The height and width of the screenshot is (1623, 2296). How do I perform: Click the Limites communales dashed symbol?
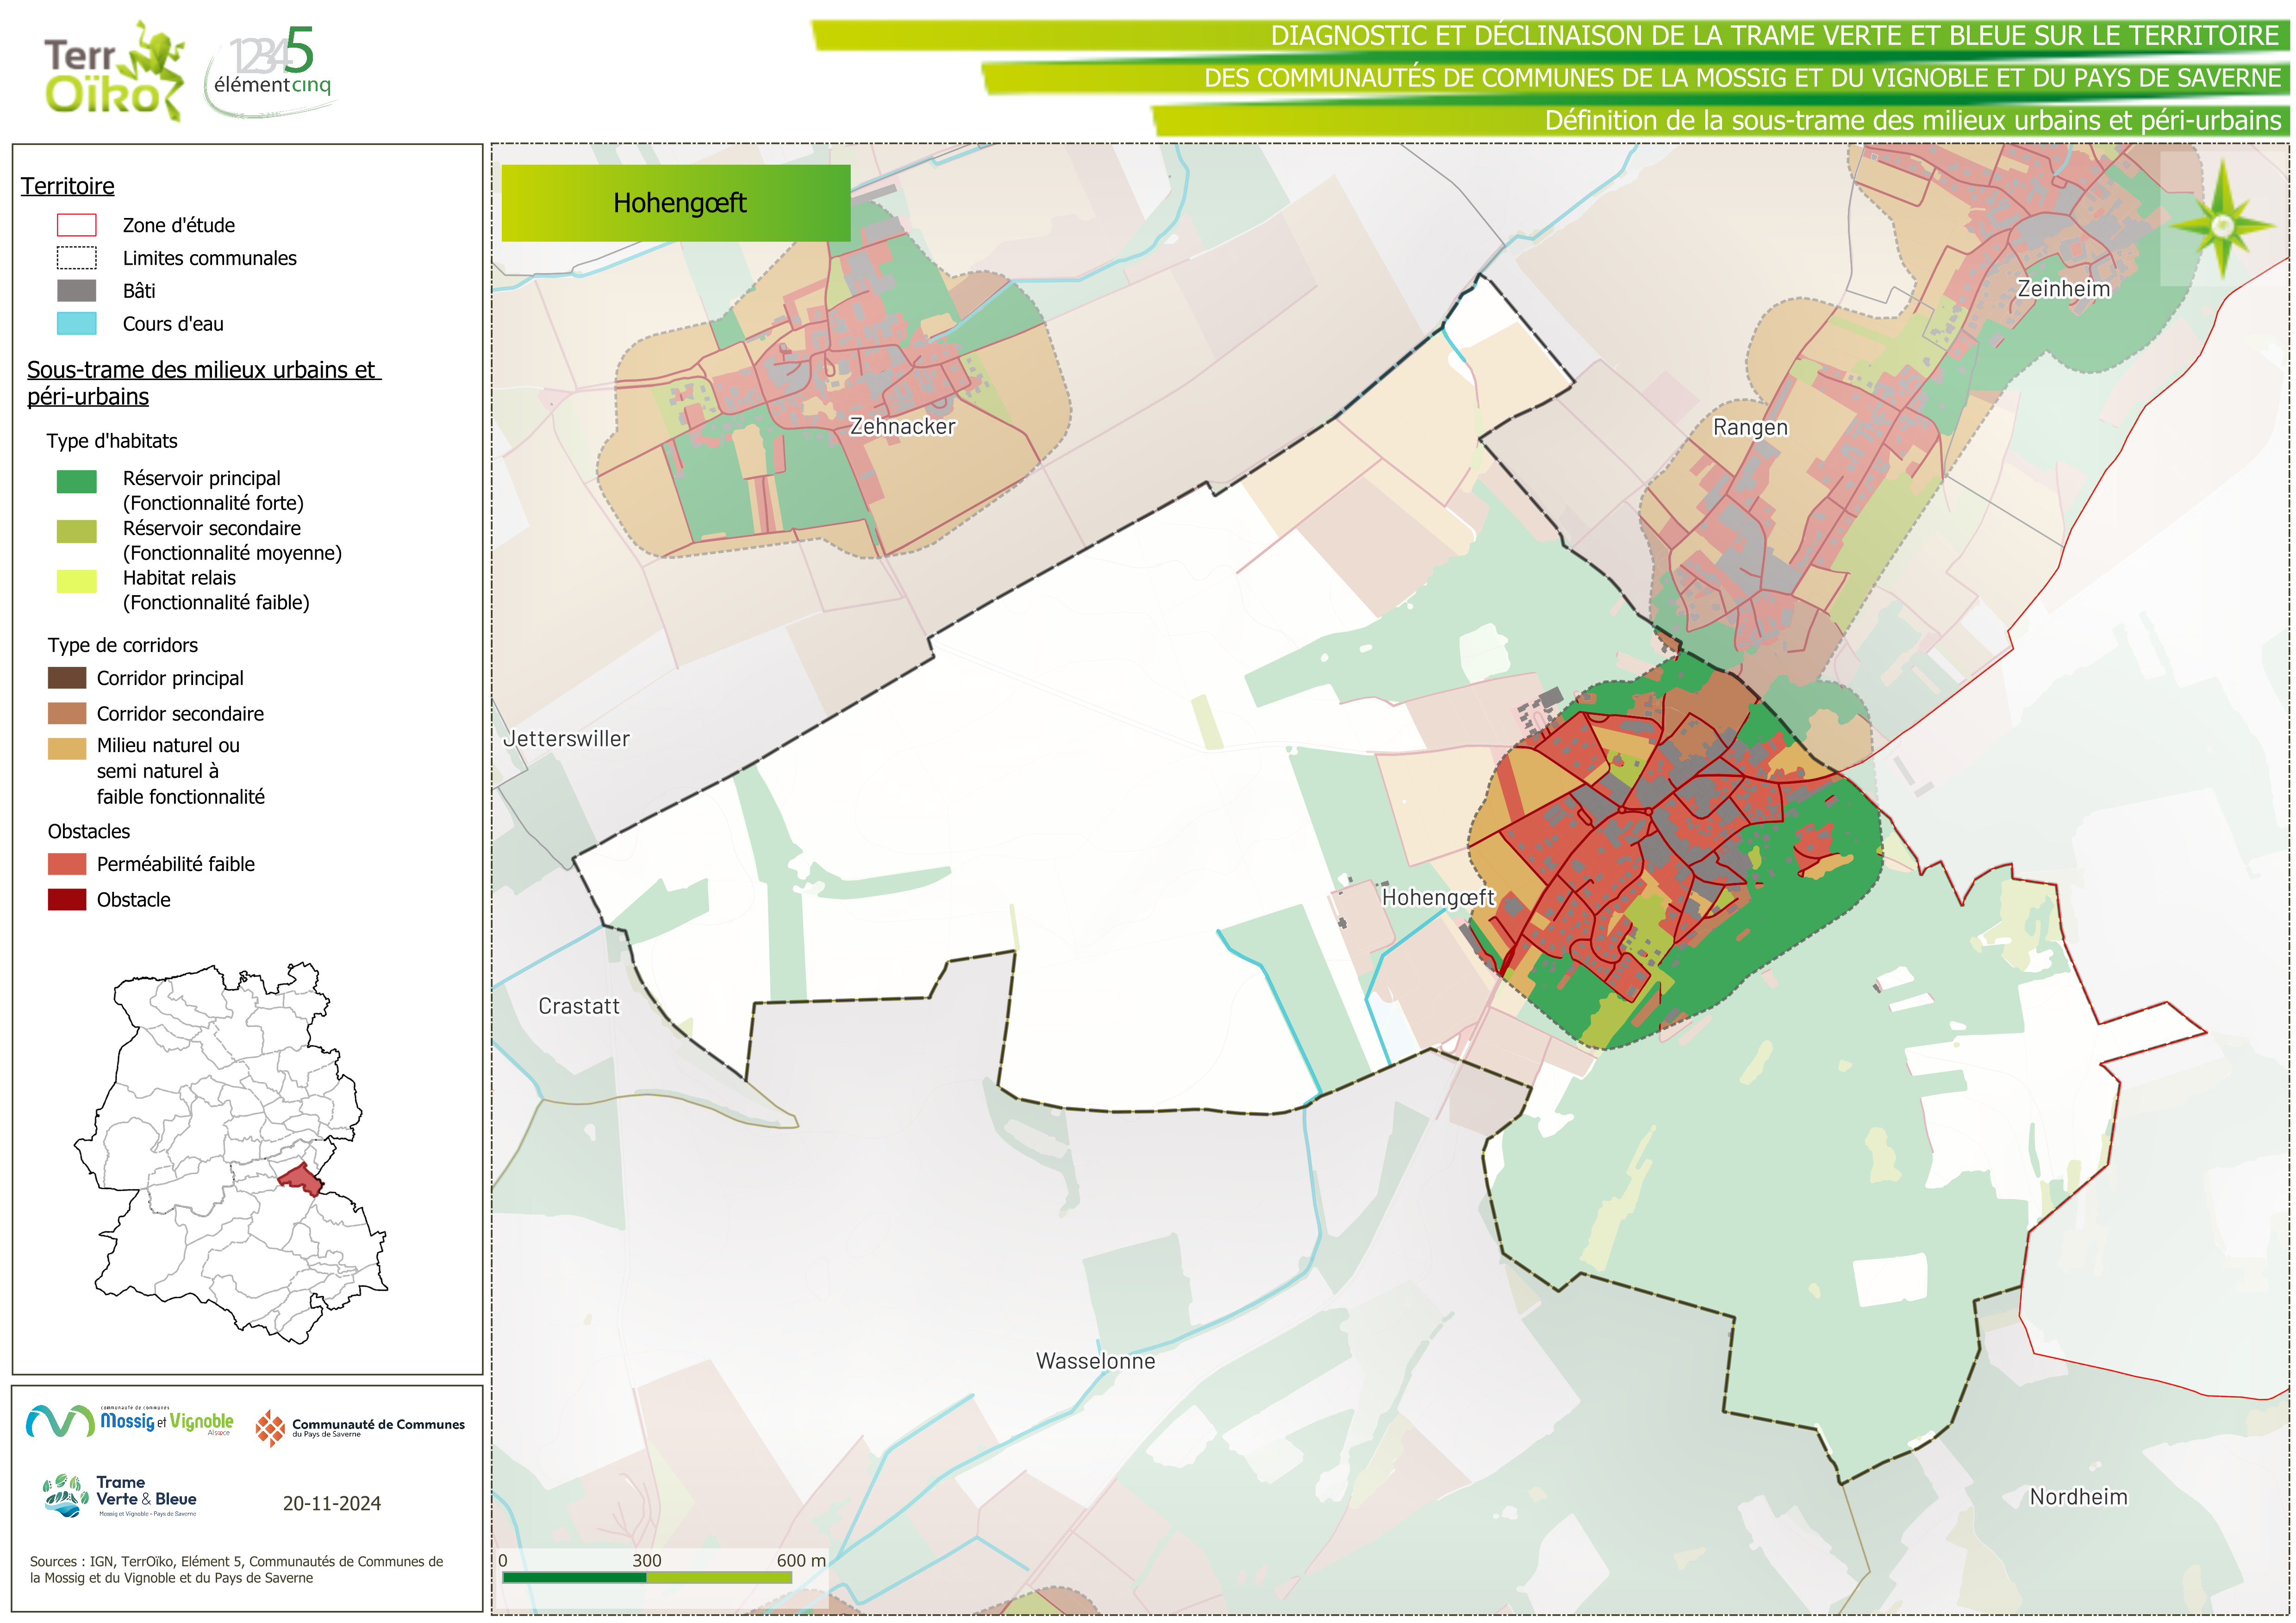76,258
